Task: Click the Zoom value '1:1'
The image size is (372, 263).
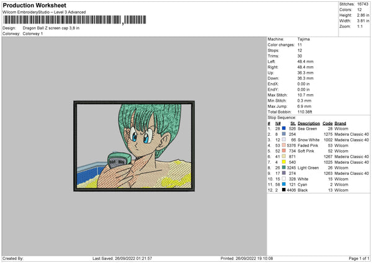Action: tap(360, 26)
